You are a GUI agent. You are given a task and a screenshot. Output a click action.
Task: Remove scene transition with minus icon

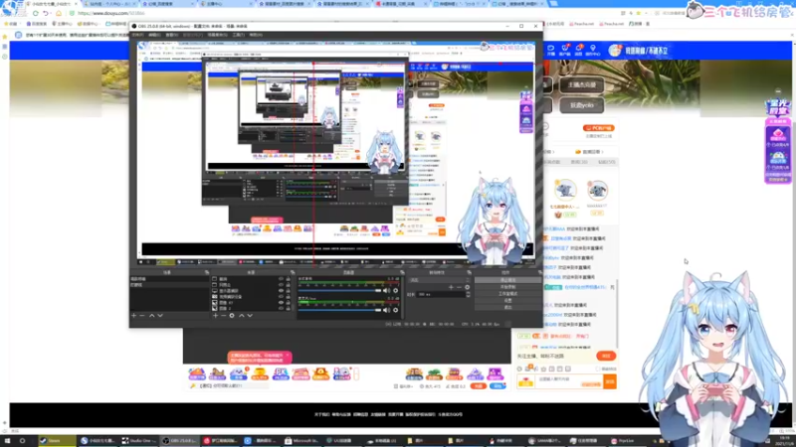(x=459, y=287)
